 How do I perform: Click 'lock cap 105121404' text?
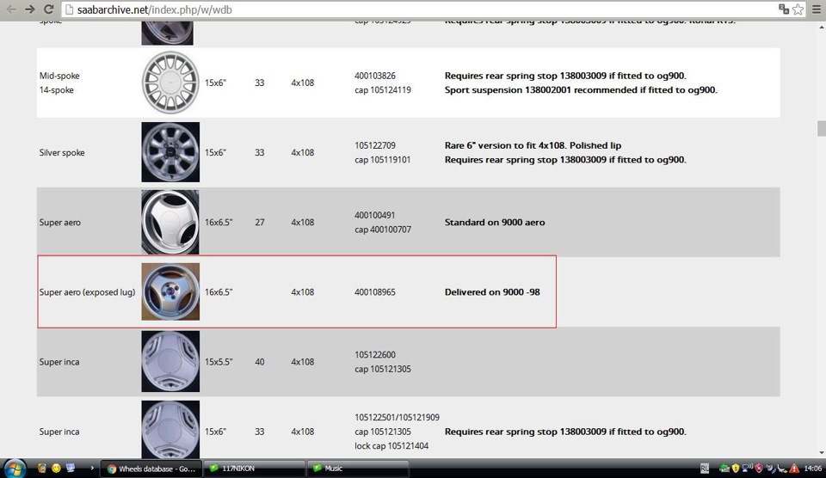tap(391, 446)
